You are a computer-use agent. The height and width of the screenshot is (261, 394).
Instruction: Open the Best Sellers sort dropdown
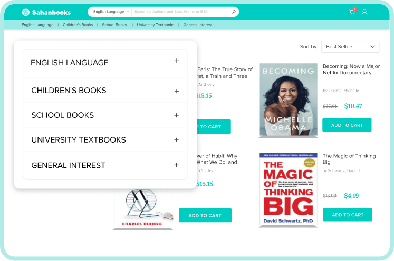(350, 47)
